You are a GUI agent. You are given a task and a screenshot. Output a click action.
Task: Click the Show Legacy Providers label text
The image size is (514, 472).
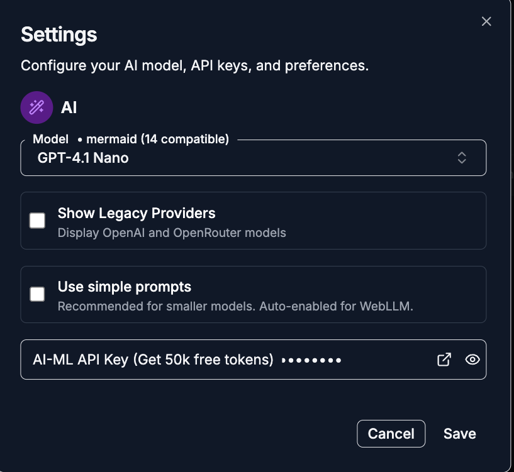[x=137, y=213]
